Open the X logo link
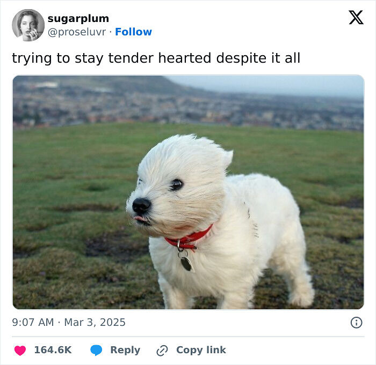This screenshot has height=365, width=376. 356,17
